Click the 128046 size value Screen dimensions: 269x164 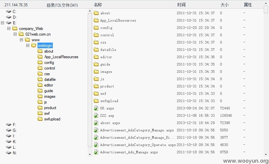[226, 115]
